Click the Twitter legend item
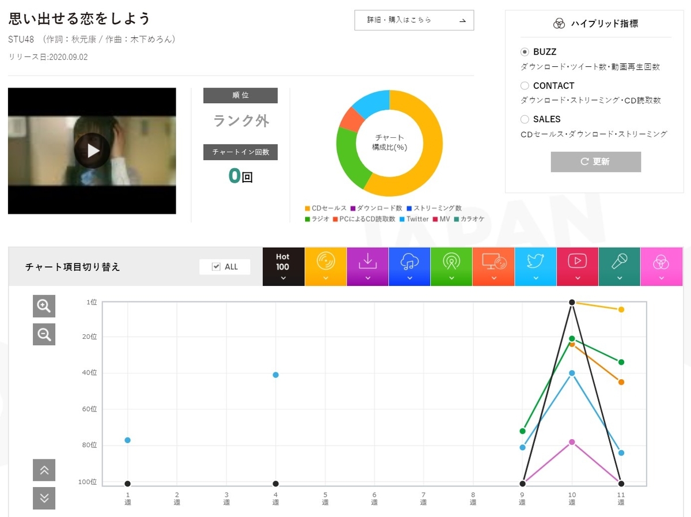Screen dimensions: 691x517 414,219
